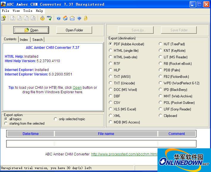Choose the all topics export option

coord(13,119)
